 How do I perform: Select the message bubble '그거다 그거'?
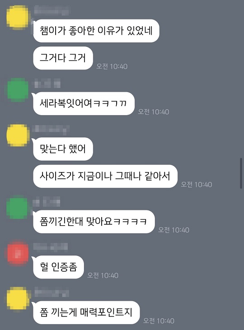click(x=63, y=58)
